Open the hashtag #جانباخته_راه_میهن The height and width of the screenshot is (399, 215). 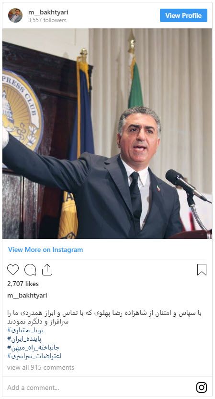tap(33, 348)
